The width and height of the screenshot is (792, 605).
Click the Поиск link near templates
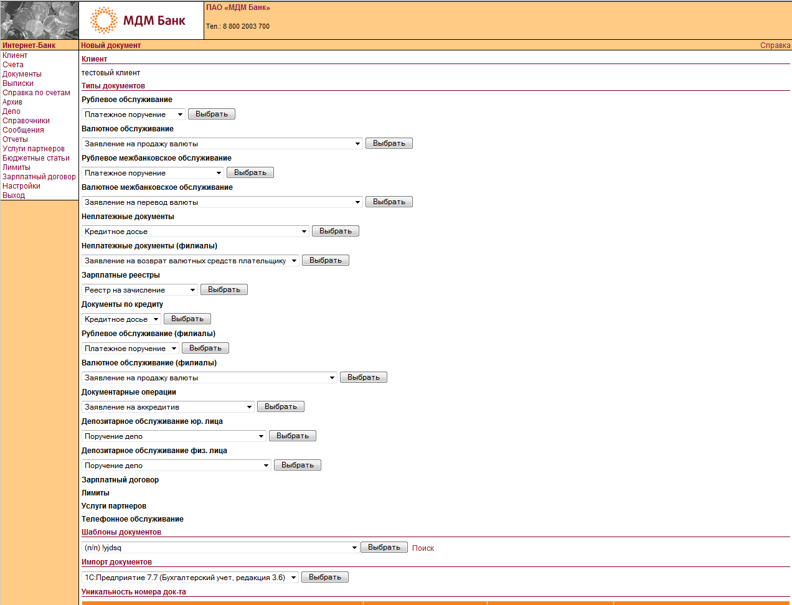pyautogui.click(x=423, y=548)
